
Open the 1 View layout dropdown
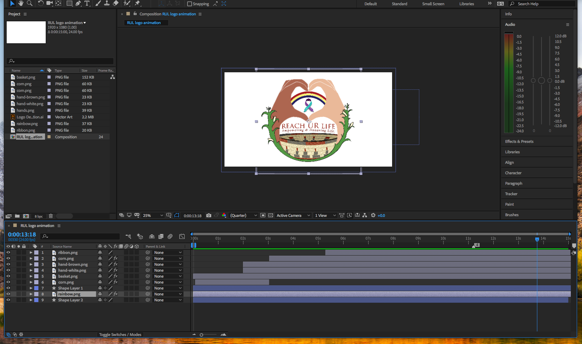(x=325, y=215)
